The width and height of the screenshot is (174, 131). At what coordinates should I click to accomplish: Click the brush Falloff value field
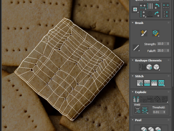pyautogui.click(x=162, y=51)
